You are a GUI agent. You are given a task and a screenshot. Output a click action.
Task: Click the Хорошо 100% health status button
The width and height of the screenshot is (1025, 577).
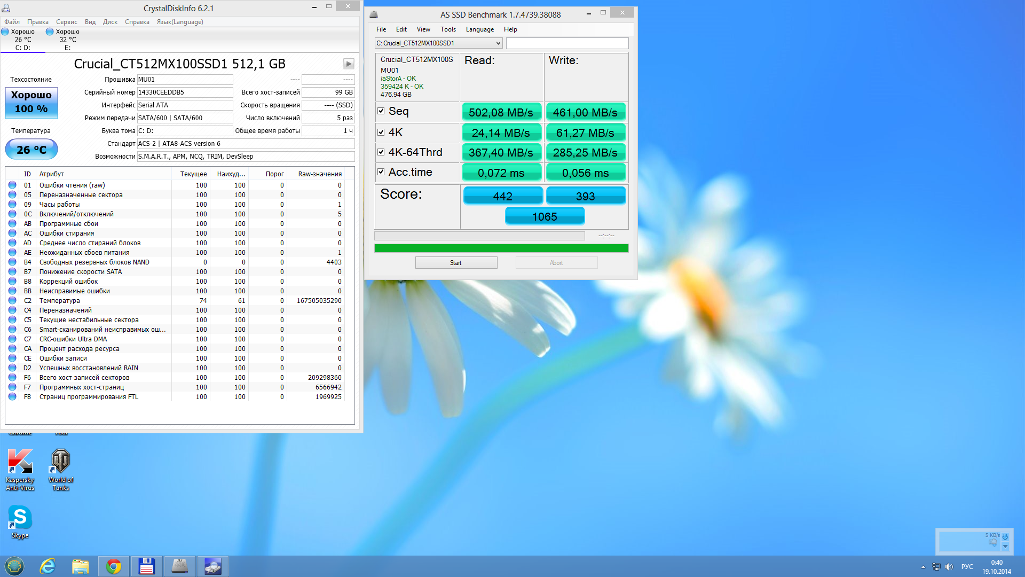pos(31,102)
